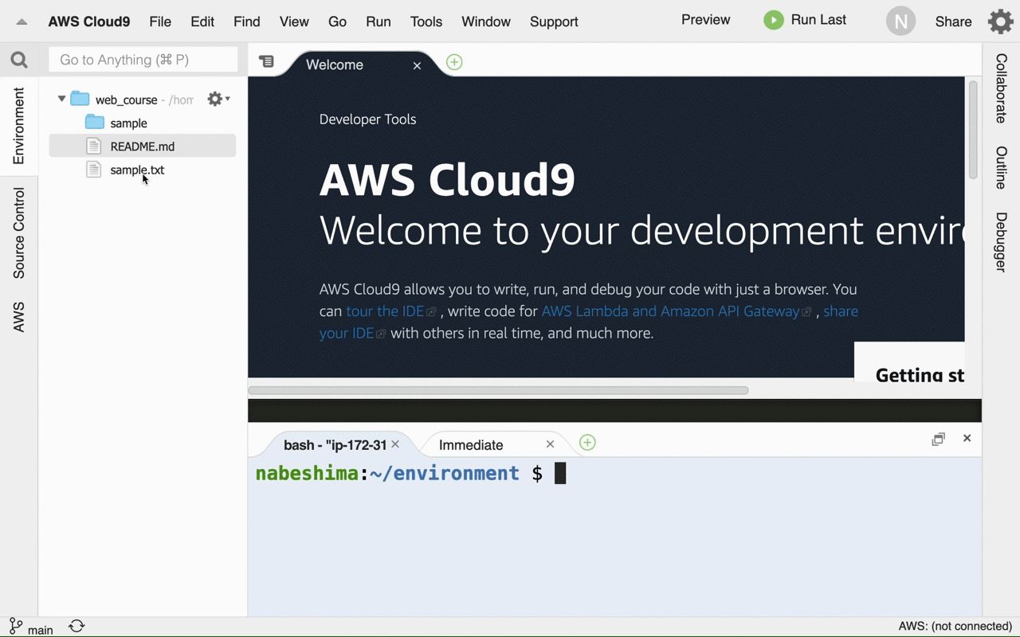Open the Environment side panel
Screen dimensions: 1020x637
click(x=19, y=126)
